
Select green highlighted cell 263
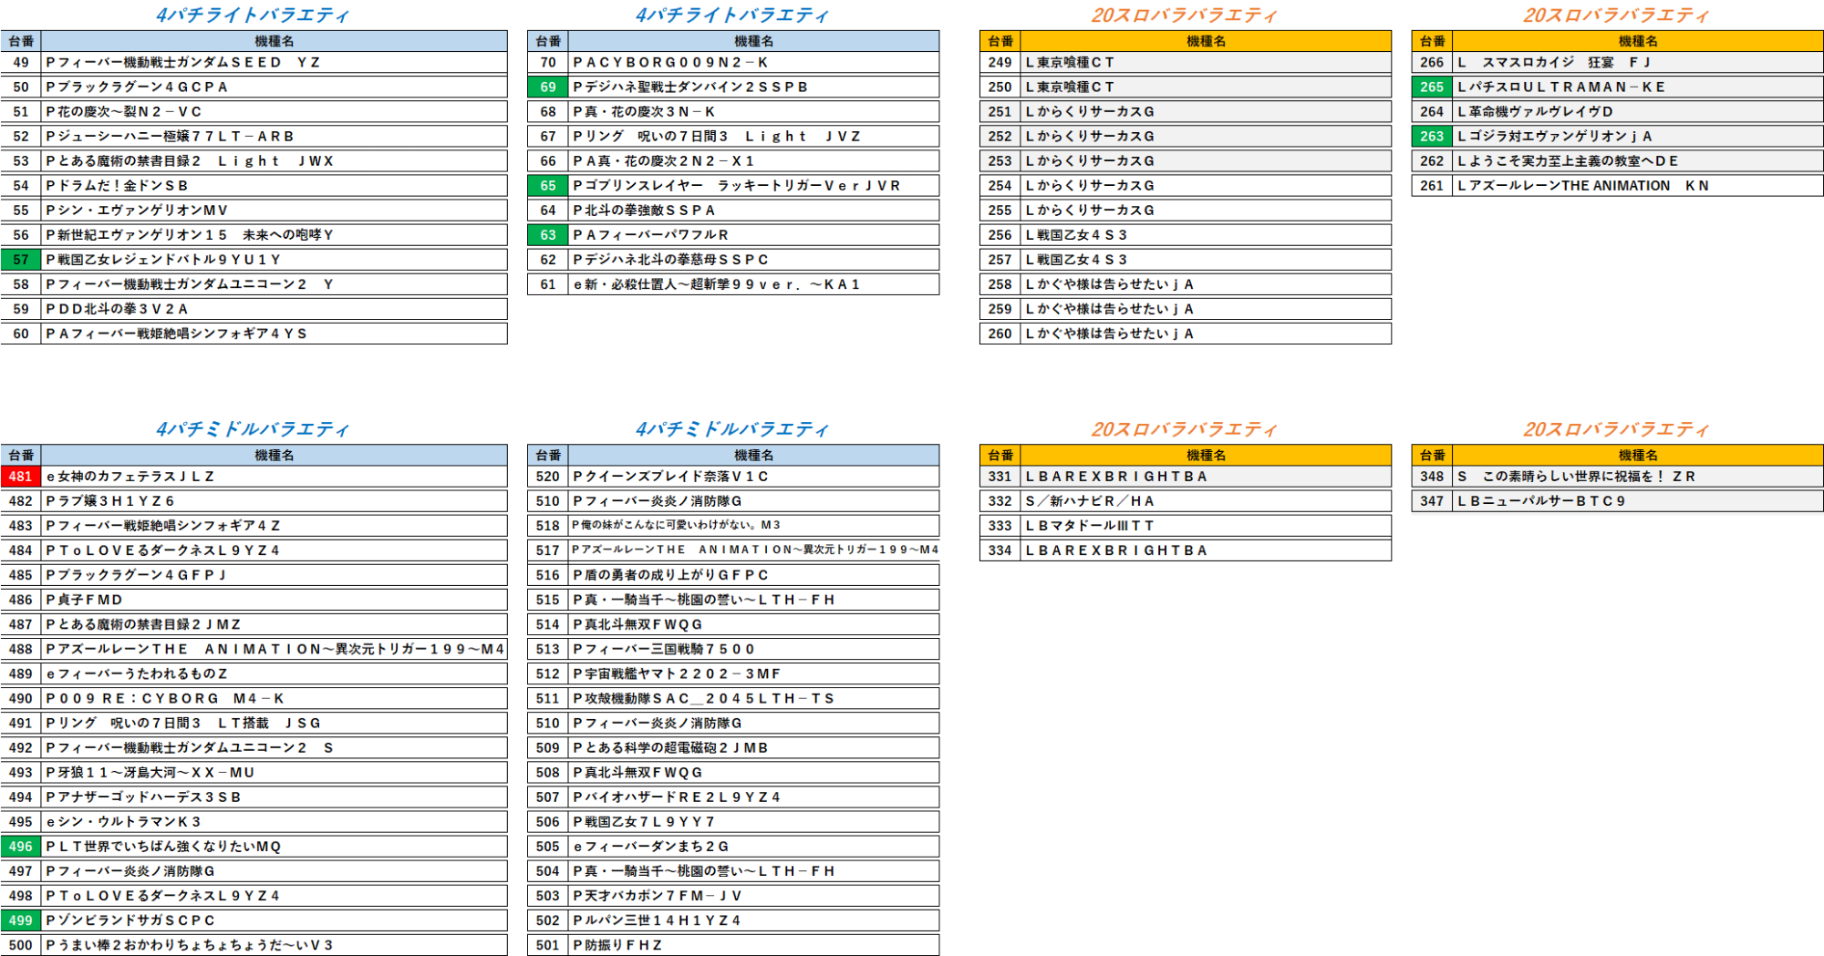(1432, 137)
